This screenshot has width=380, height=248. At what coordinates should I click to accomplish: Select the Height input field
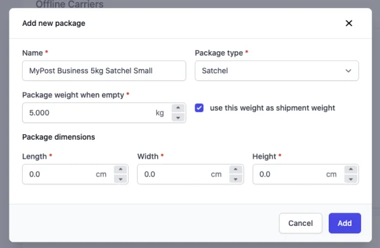tap(298, 174)
